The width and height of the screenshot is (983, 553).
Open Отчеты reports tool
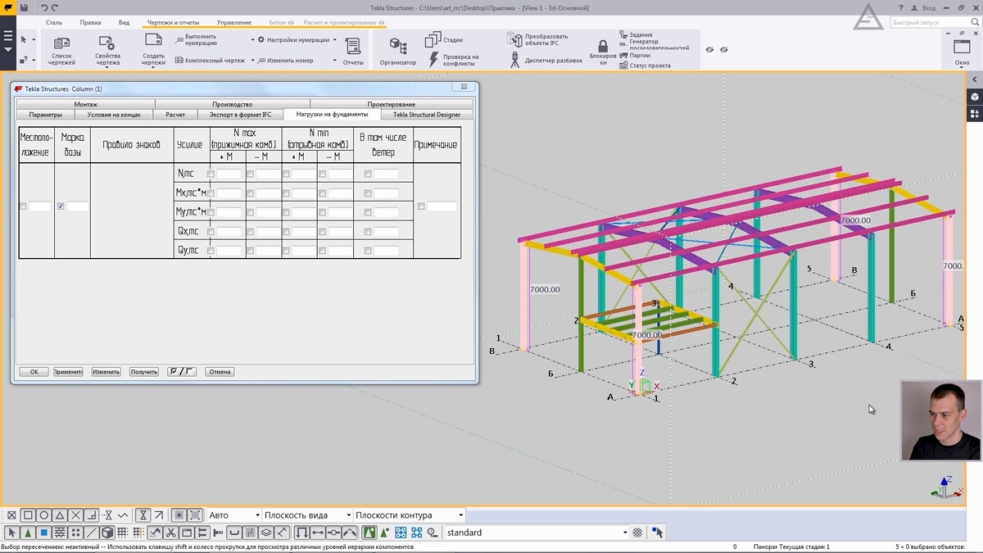point(353,48)
